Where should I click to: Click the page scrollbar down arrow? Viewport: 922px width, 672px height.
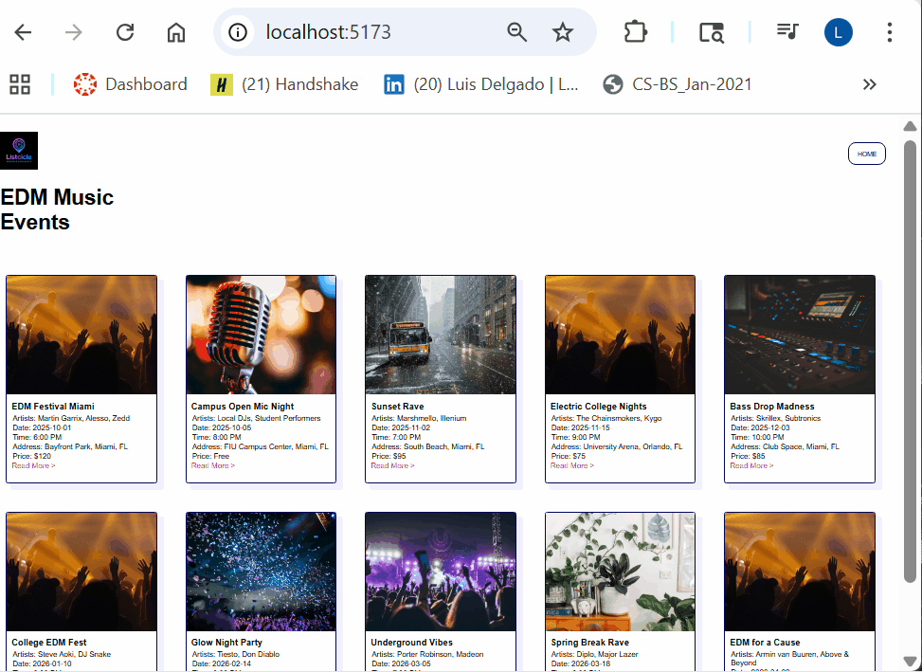(910, 662)
